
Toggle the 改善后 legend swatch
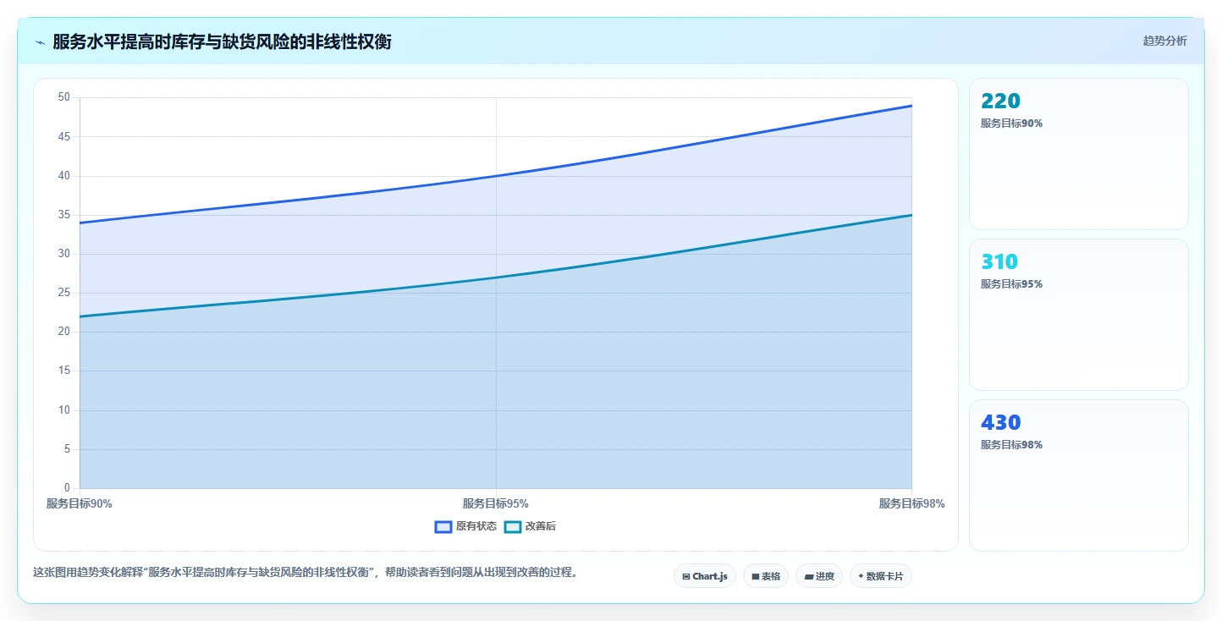click(x=513, y=526)
